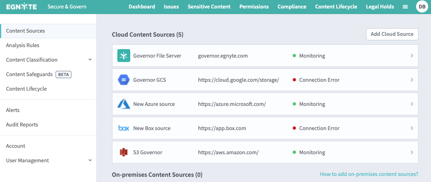Click the Add Cloud Source button
This screenshot has width=431, height=182.
pos(392,34)
